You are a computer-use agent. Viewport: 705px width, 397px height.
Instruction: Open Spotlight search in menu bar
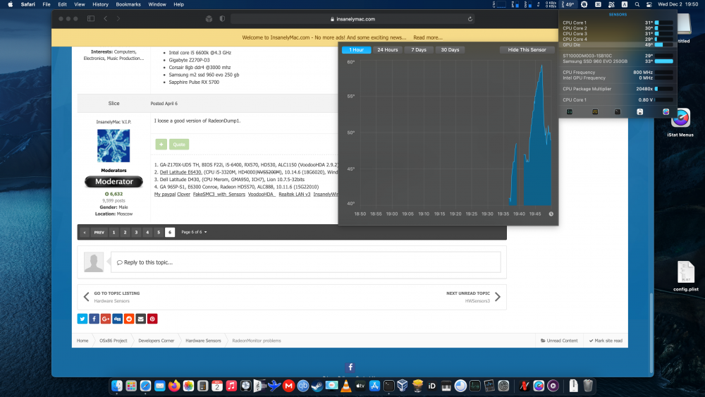point(637,4)
